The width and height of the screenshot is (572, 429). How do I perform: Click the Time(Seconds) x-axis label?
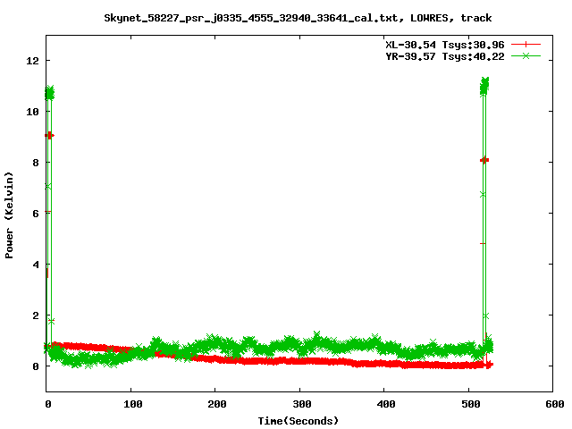298,421
